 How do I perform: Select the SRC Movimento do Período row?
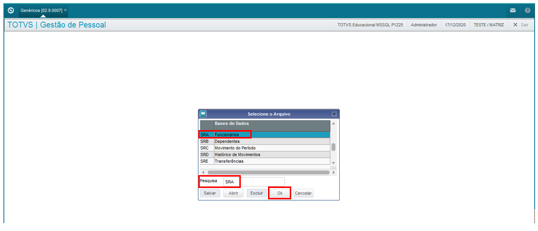tap(265, 148)
